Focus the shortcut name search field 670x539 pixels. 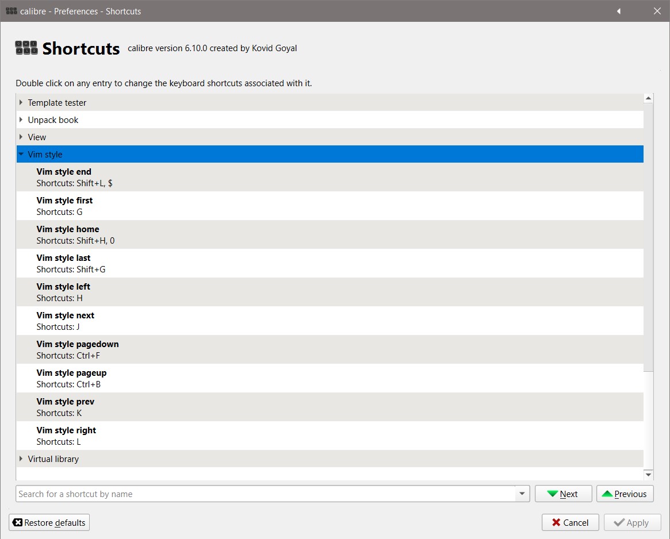click(265, 494)
